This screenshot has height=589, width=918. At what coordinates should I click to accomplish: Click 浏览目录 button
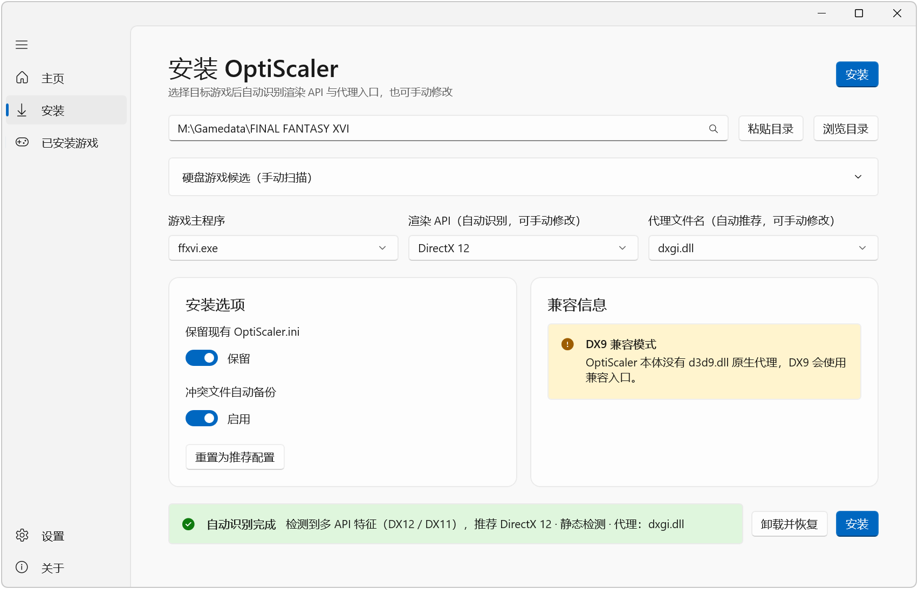click(x=846, y=128)
